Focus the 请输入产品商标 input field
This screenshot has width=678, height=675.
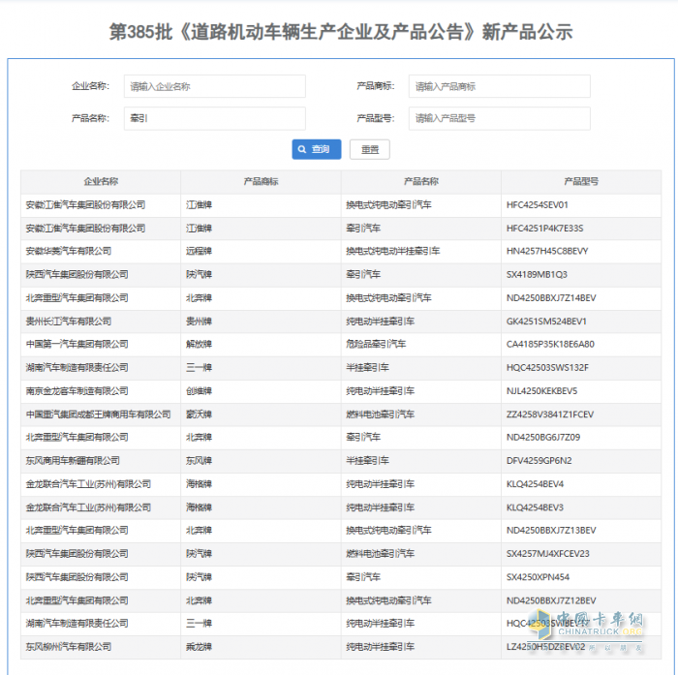499,86
